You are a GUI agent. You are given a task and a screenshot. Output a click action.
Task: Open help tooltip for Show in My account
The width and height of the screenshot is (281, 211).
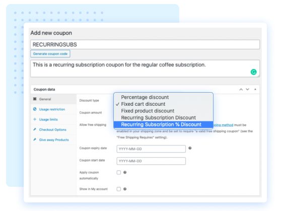(125, 189)
